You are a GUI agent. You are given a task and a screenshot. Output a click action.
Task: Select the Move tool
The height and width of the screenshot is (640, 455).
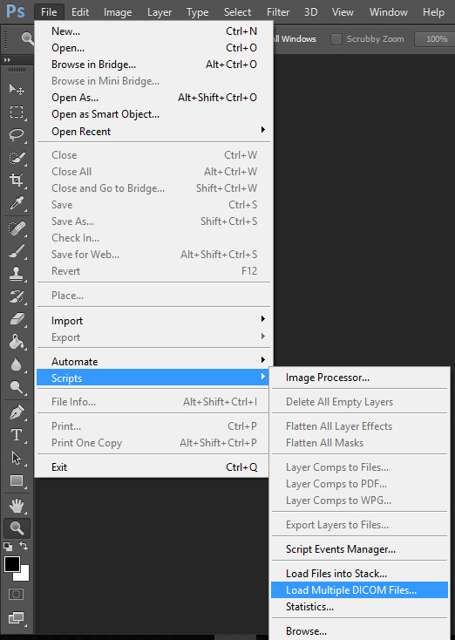pyautogui.click(x=17, y=89)
